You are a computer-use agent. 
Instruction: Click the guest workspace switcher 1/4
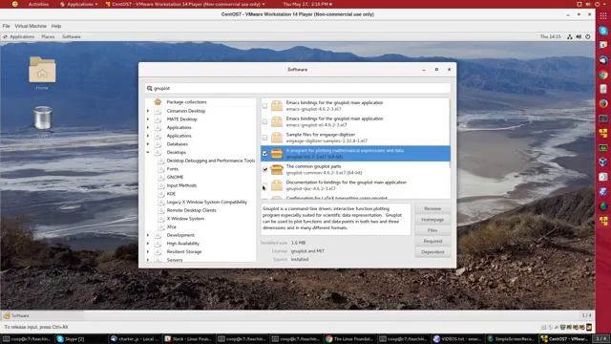coord(586,315)
